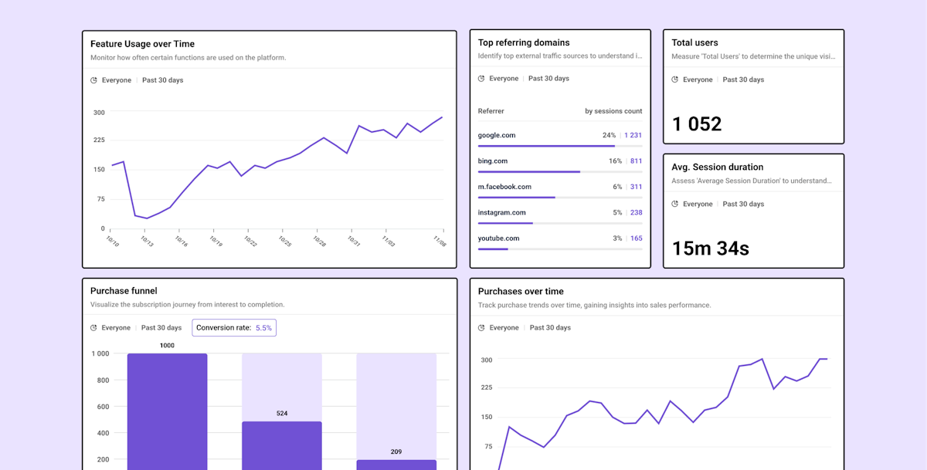The image size is (927, 470).
Task: Click the 'by sessions count' column header
Action: (613, 111)
